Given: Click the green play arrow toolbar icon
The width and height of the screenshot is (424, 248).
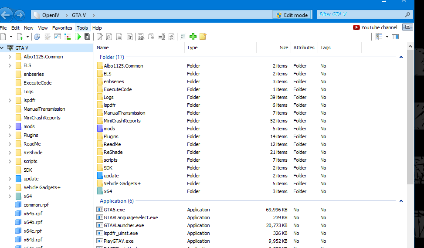Looking at the screenshot, I should point(78,37).
